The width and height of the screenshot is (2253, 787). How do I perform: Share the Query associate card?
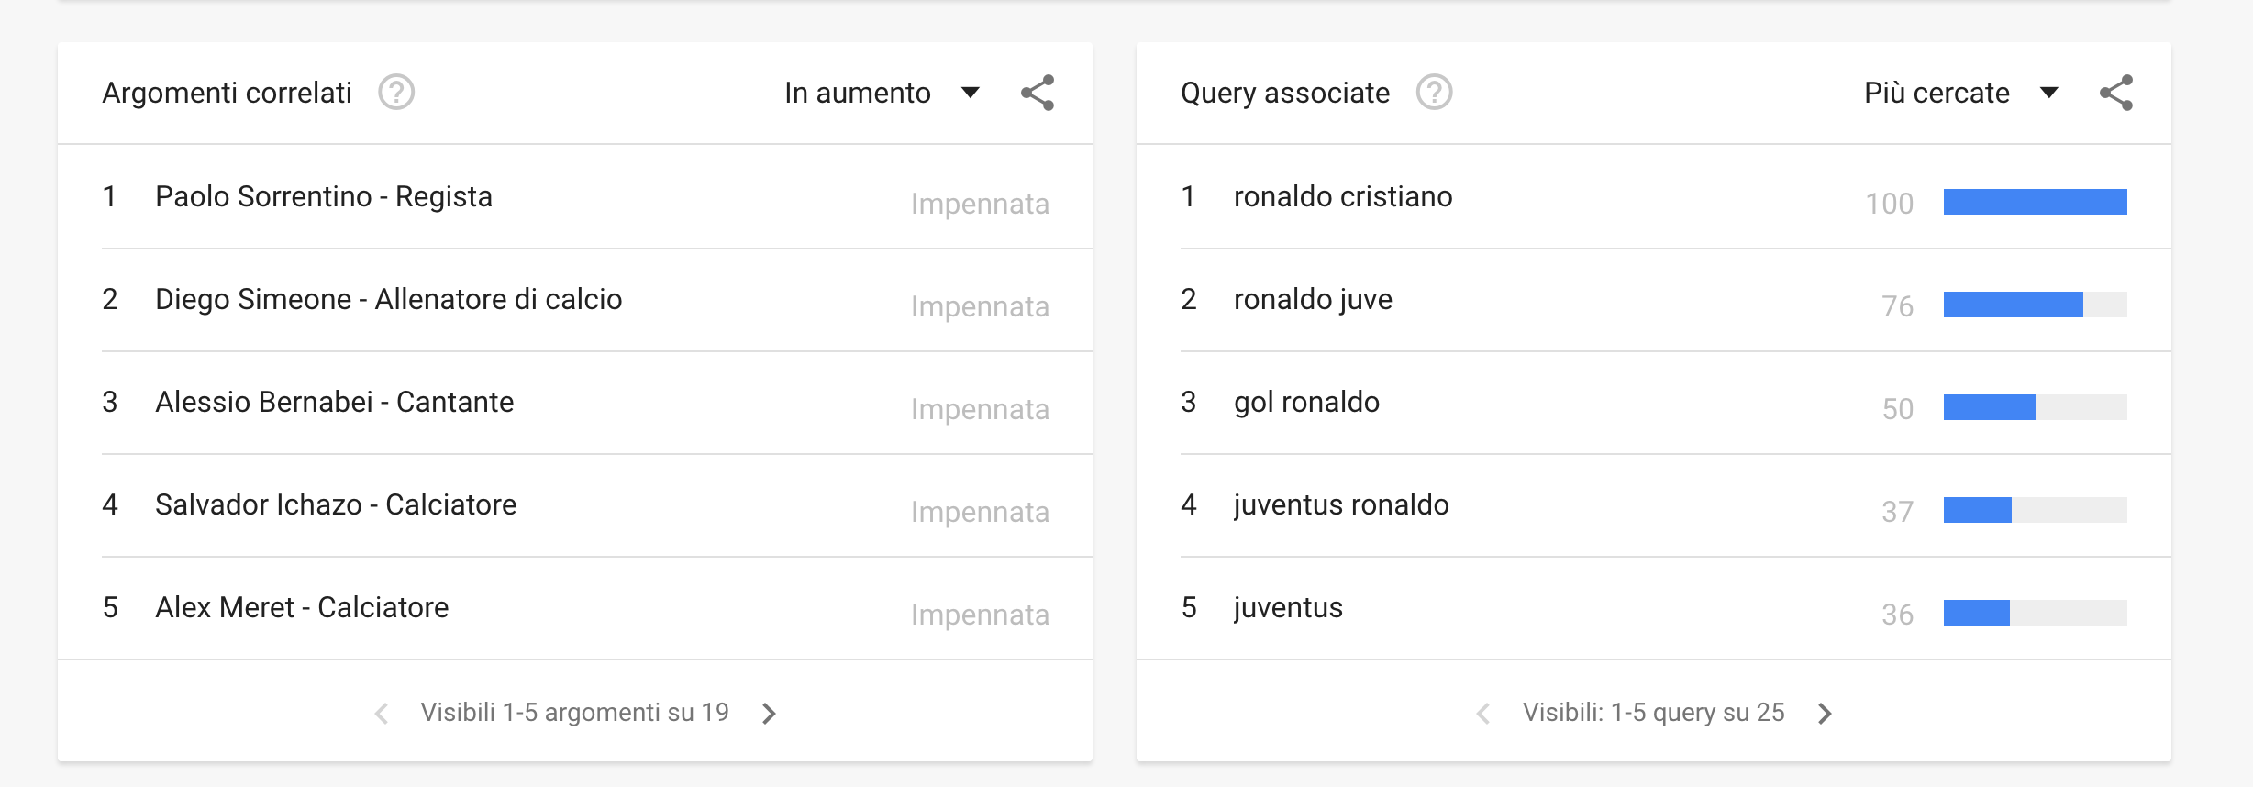[x=2116, y=93]
